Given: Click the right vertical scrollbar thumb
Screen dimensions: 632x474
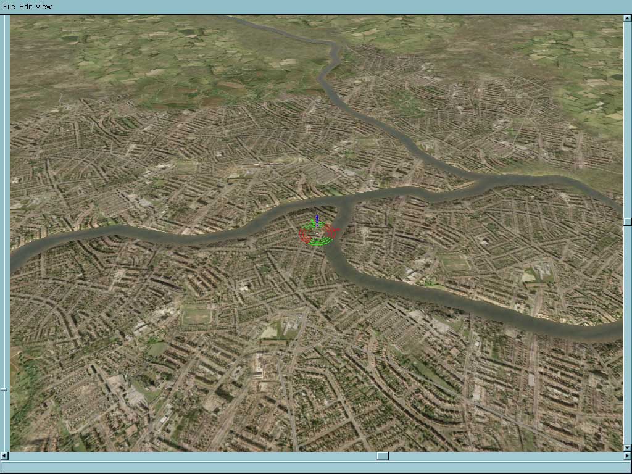Looking at the screenshot, I should (x=628, y=222).
